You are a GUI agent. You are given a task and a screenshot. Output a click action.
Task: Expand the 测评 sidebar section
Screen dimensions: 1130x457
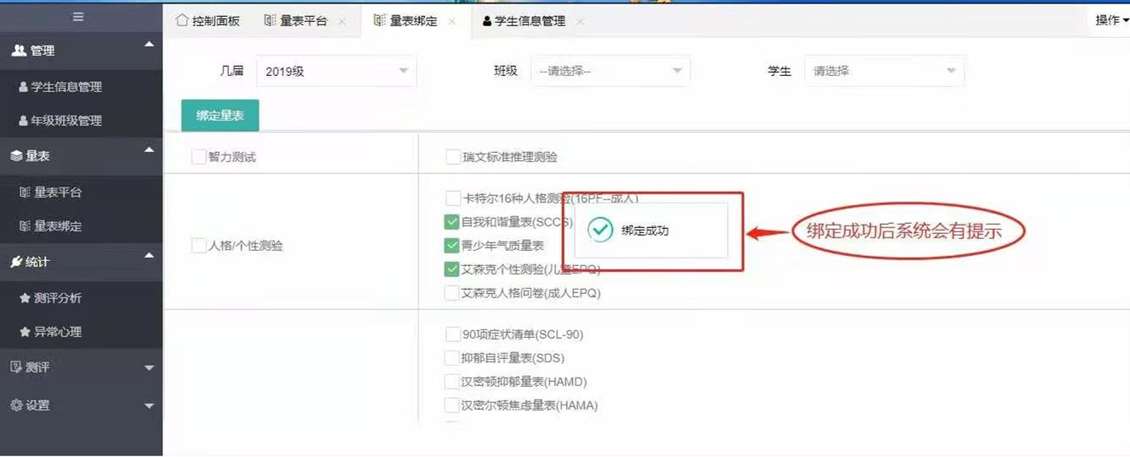[81, 367]
